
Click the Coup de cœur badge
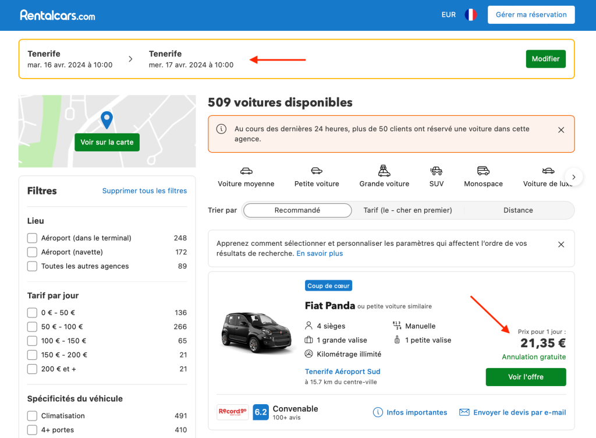click(x=328, y=285)
